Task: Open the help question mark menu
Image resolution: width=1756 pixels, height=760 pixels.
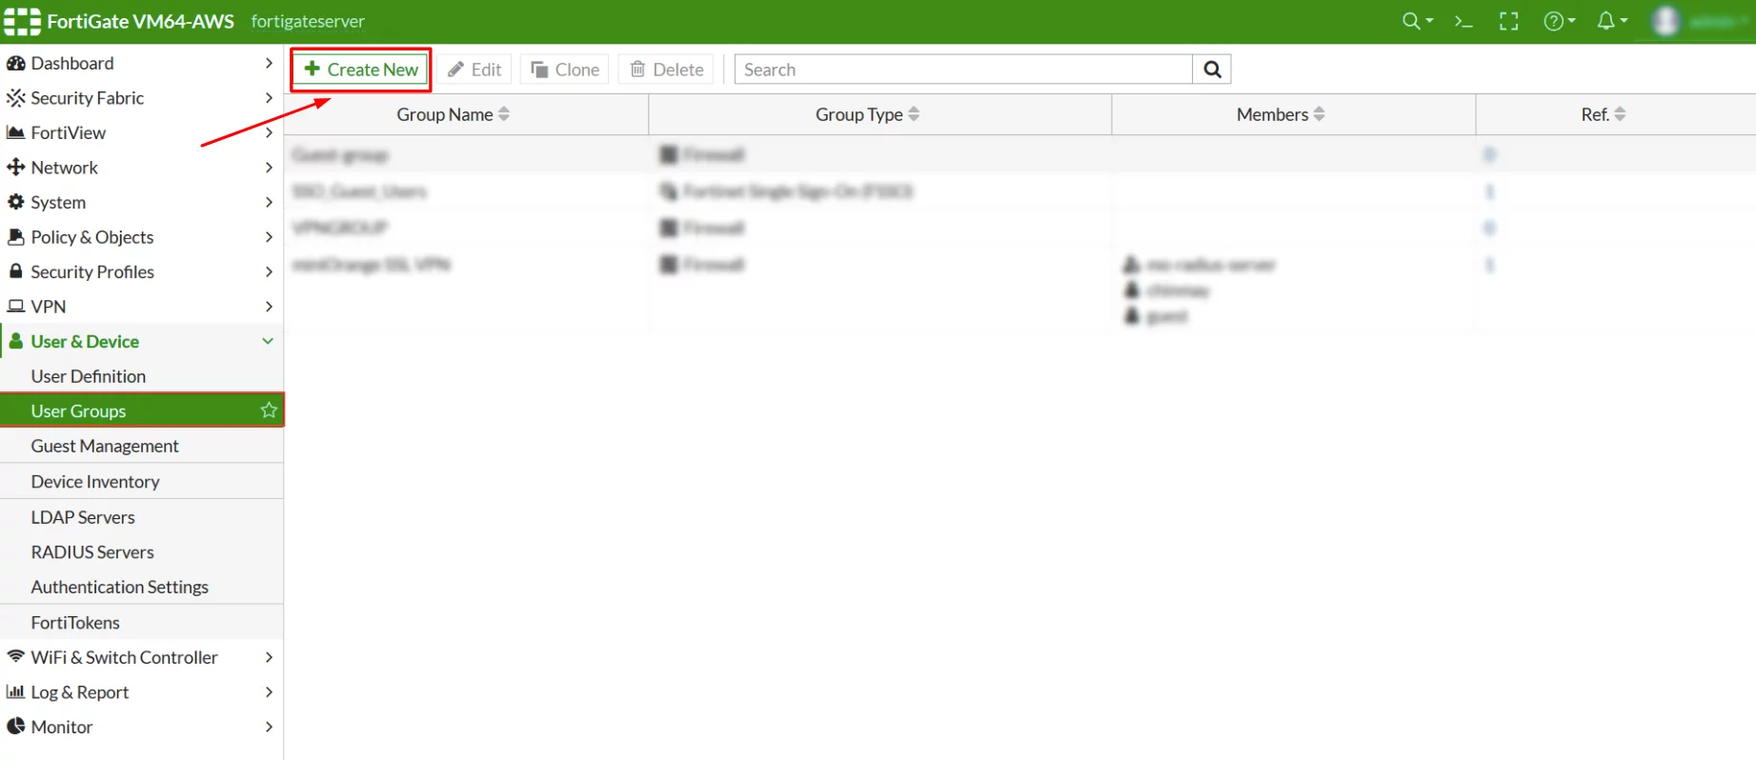Action: 1559,21
